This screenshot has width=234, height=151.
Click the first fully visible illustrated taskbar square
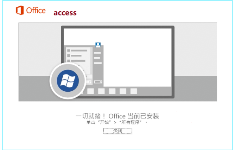pos(90,91)
